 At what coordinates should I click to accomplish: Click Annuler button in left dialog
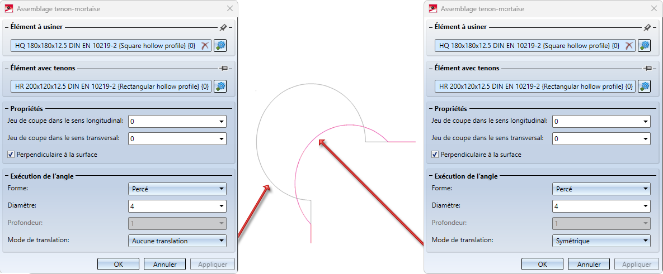click(164, 265)
